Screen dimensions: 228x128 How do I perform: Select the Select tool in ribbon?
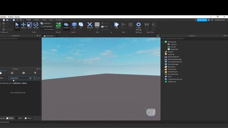17,25
